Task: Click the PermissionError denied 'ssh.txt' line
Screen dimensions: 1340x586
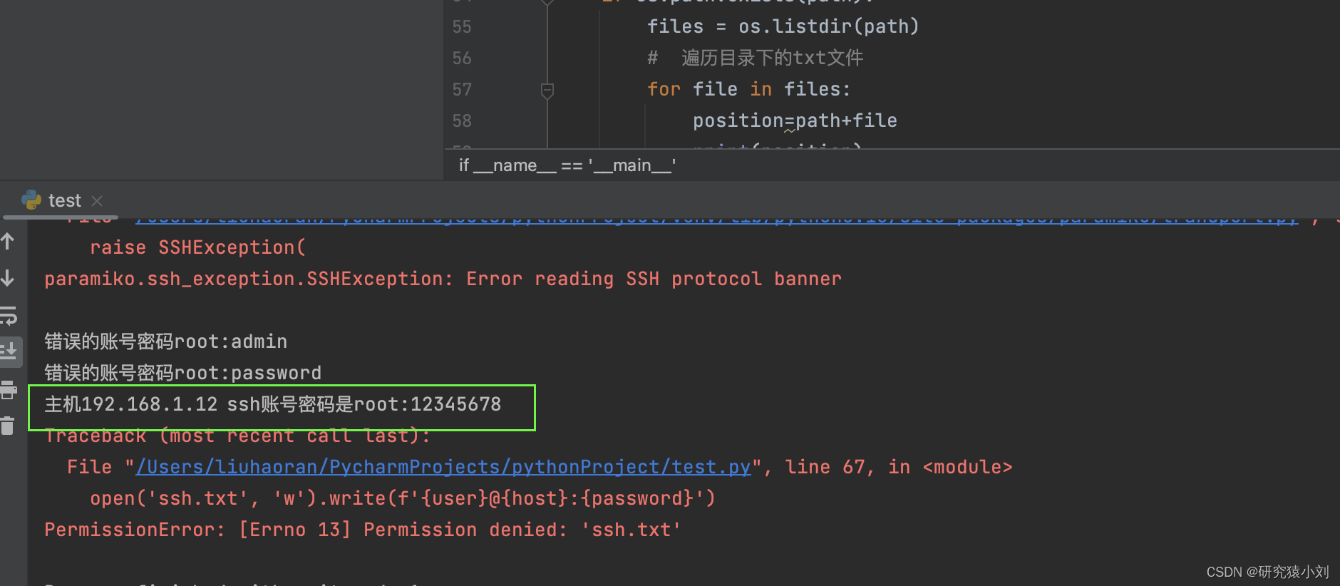Action: pos(363,530)
